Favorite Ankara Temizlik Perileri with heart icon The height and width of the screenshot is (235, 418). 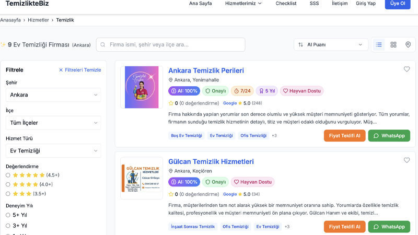pos(407,69)
